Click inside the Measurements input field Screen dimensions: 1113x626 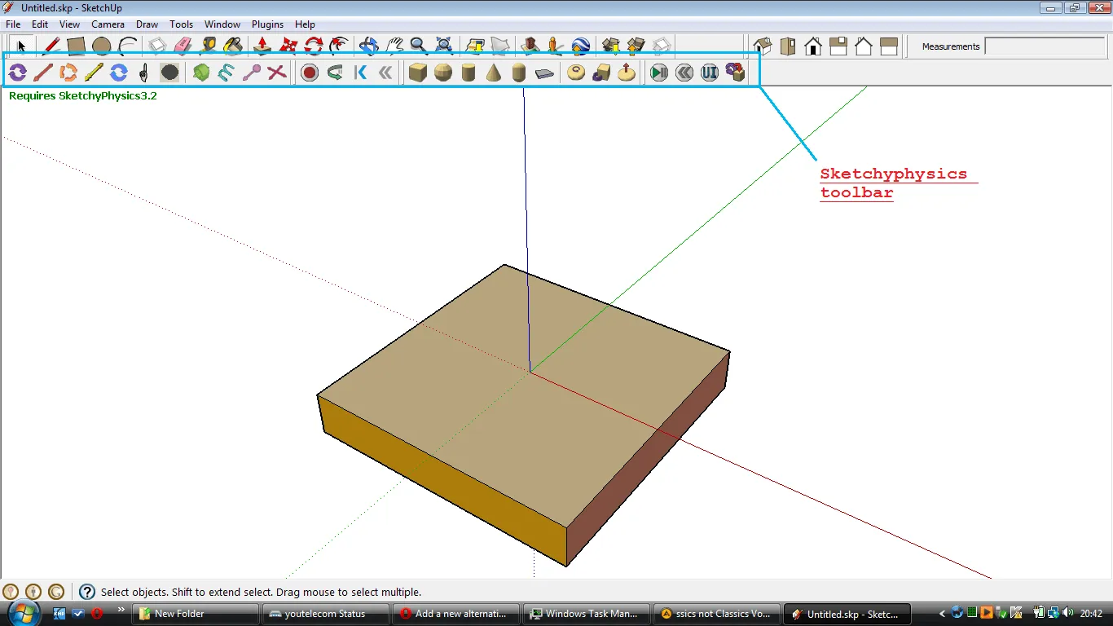[x=1045, y=46]
